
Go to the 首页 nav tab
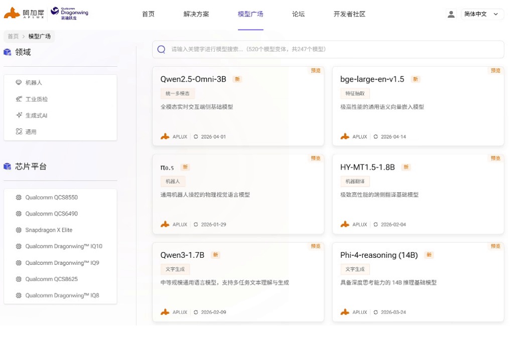pyautogui.click(x=148, y=14)
